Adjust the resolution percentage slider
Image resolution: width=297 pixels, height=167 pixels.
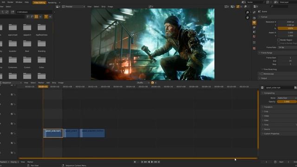point(287,28)
